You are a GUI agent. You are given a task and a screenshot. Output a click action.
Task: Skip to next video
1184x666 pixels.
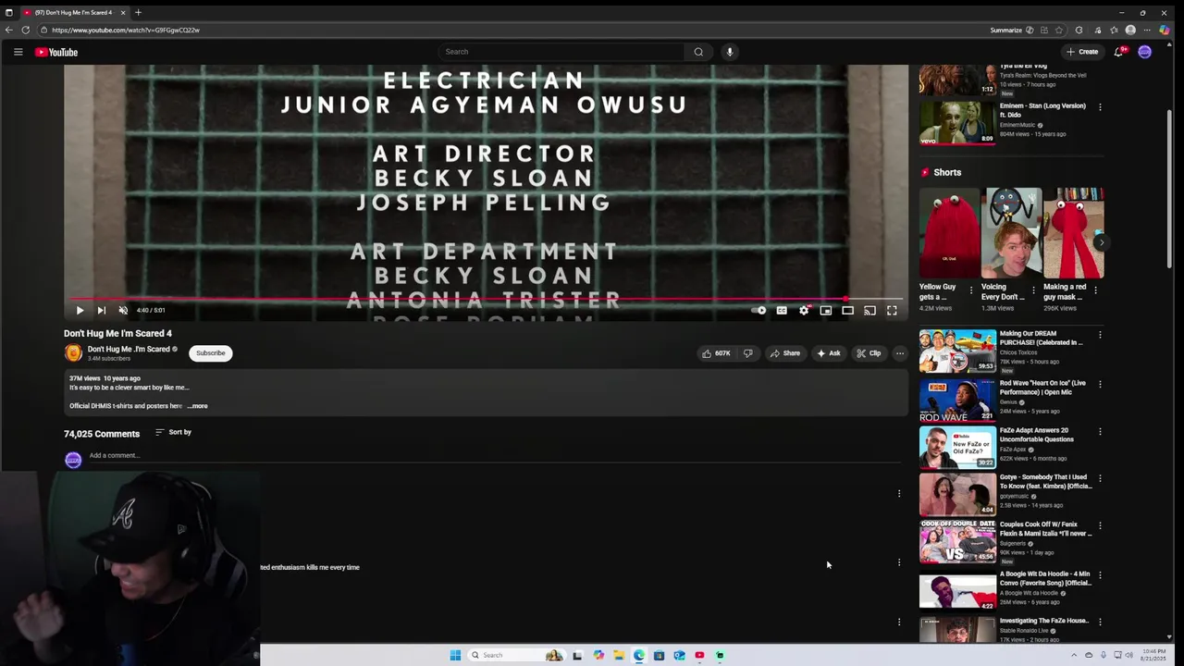tap(101, 311)
